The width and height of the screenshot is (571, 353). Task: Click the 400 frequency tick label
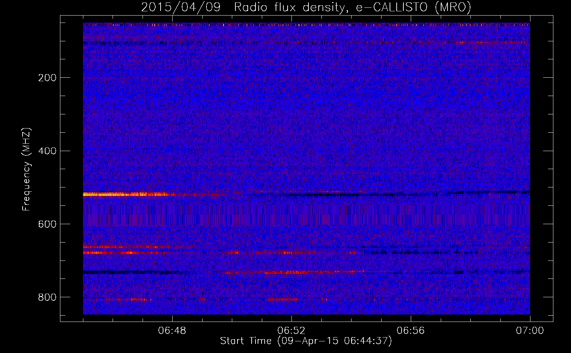point(47,151)
